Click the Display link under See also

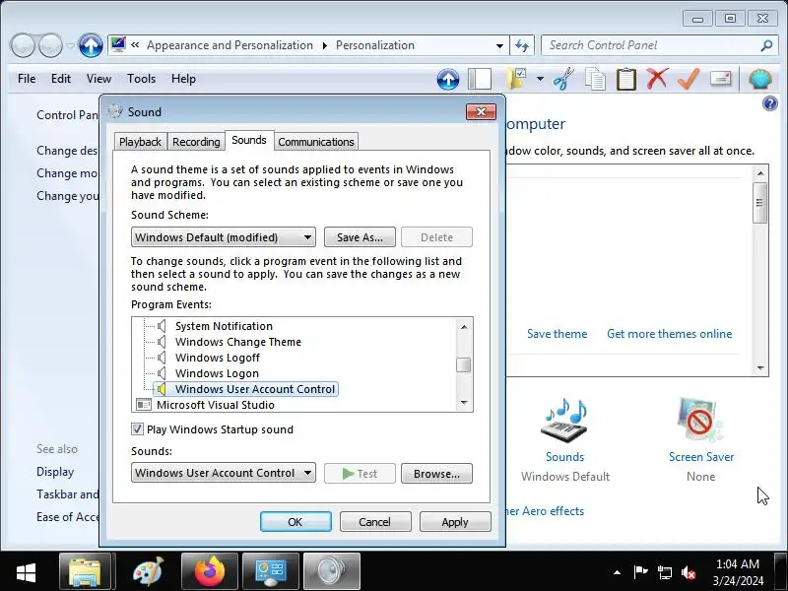(x=55, y=472)
